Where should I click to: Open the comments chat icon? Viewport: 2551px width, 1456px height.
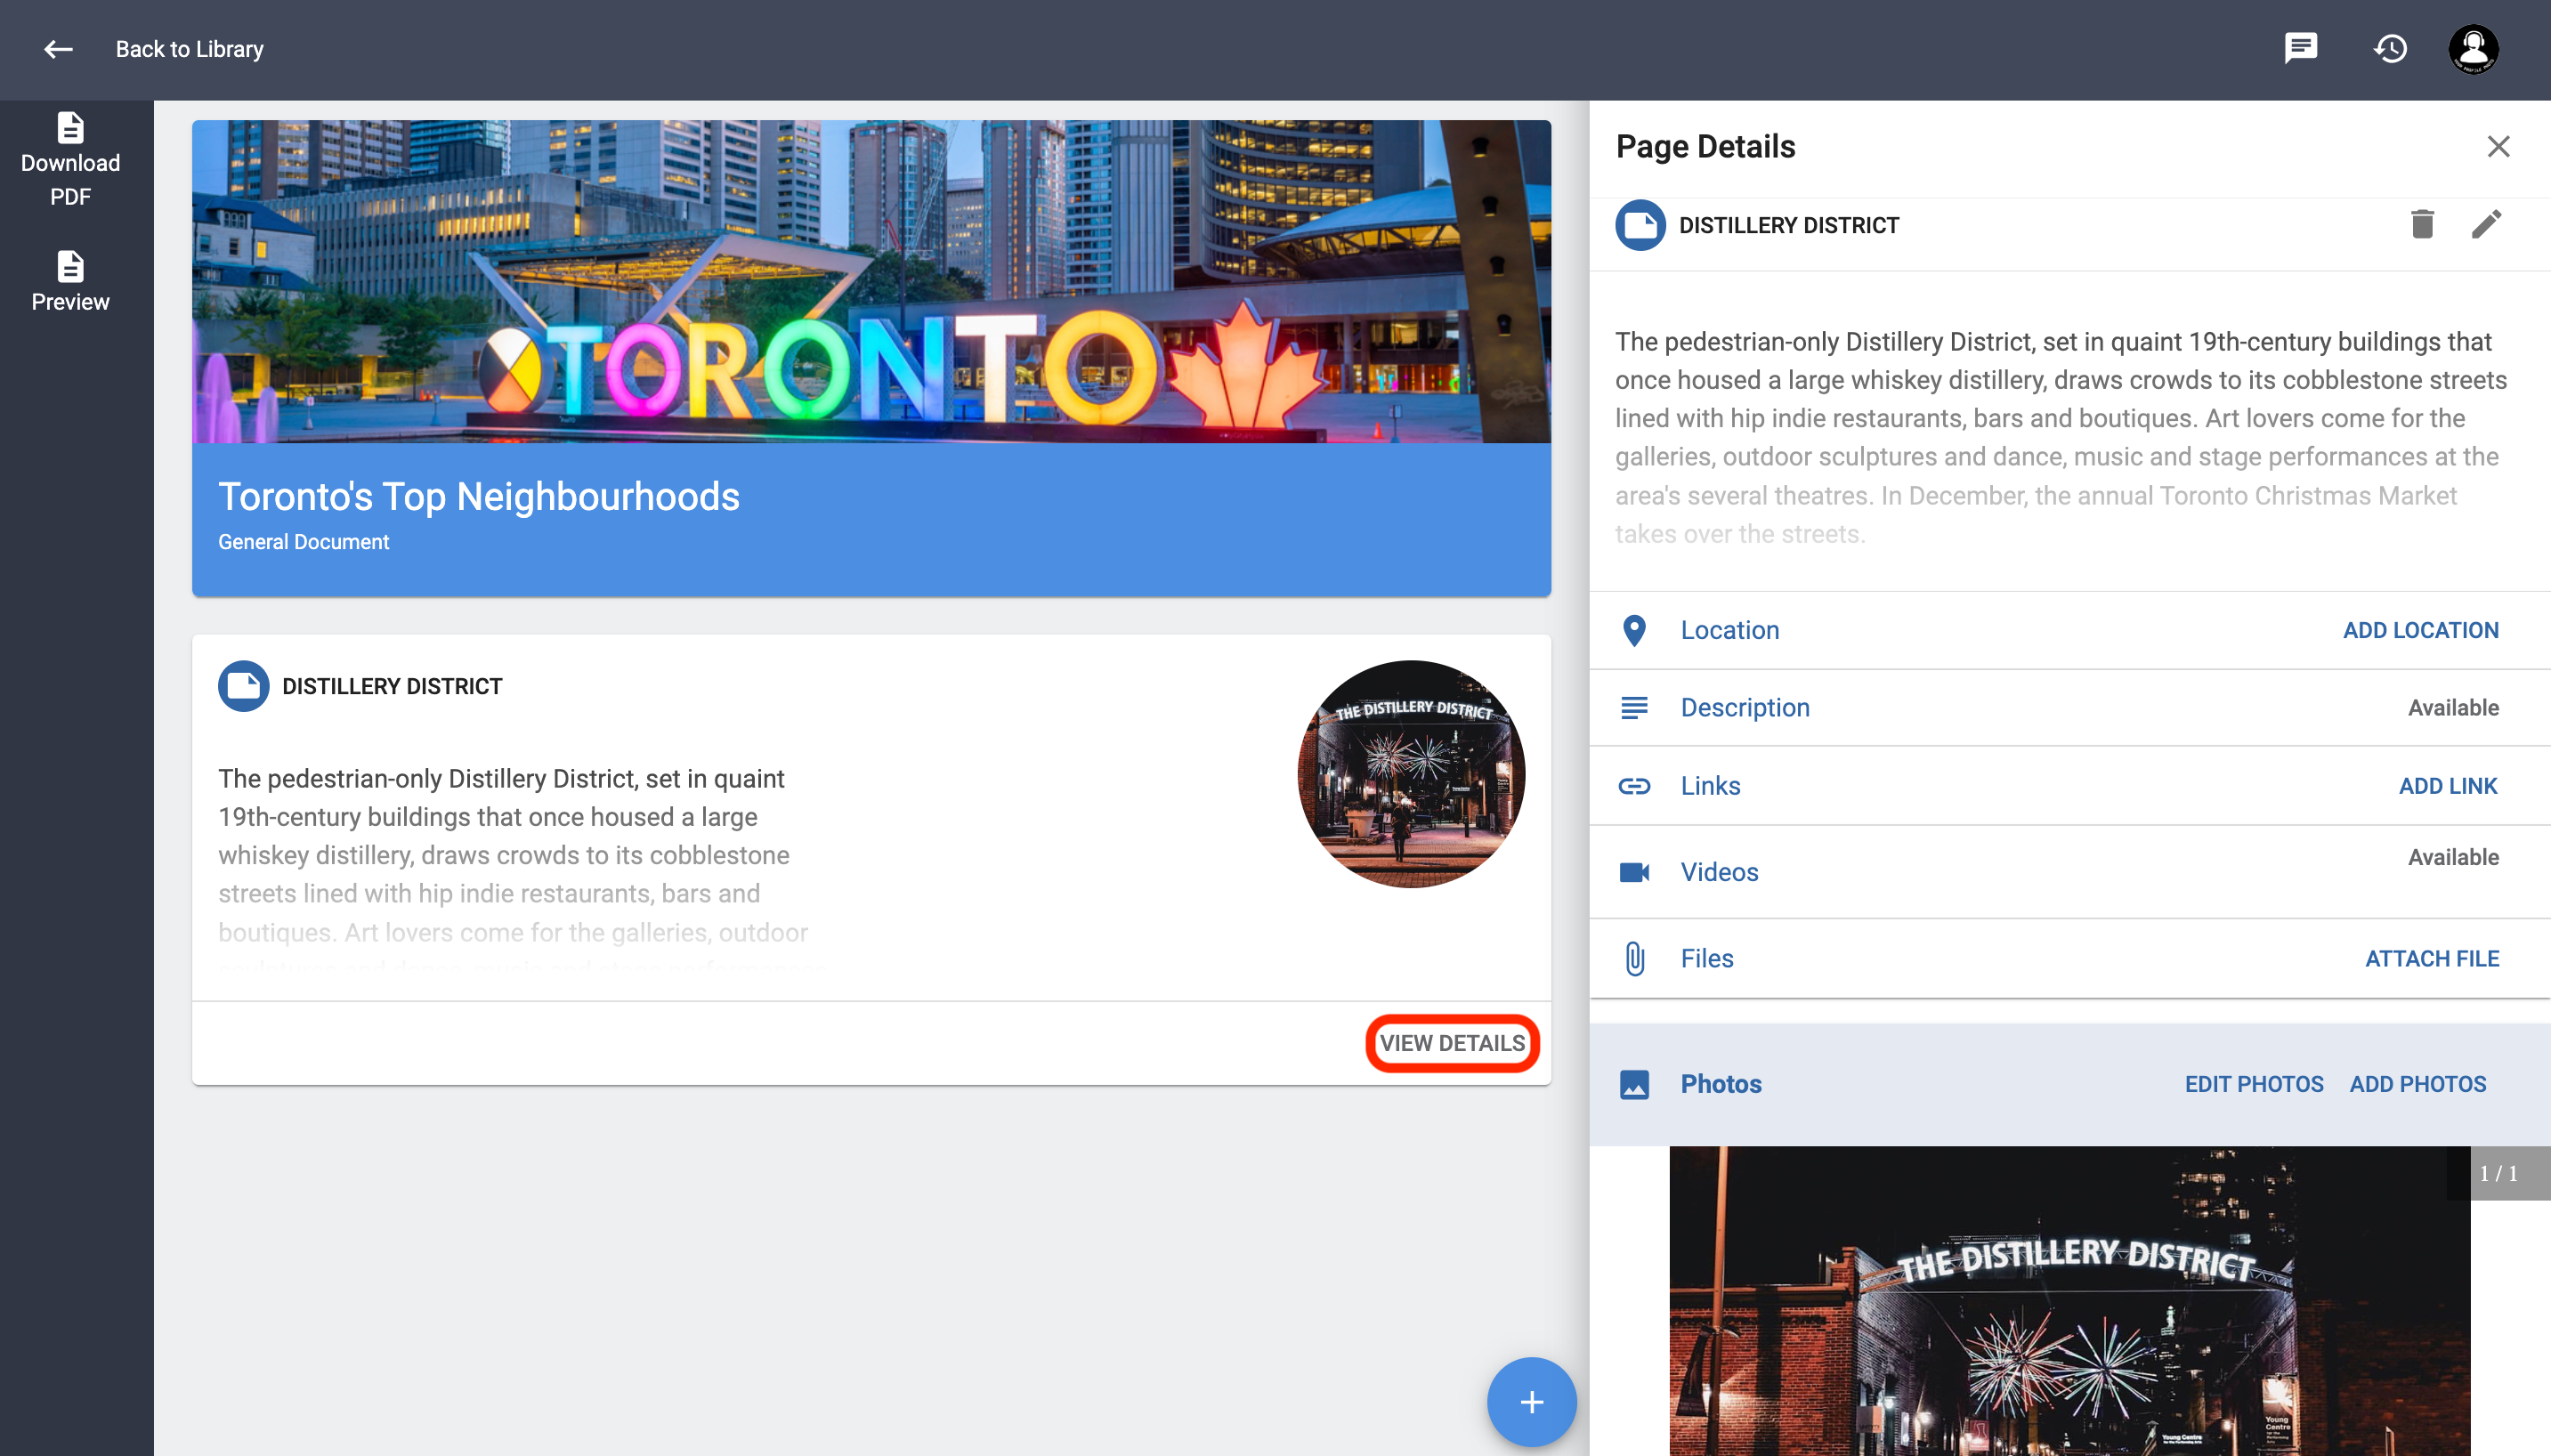(2300, 48)
